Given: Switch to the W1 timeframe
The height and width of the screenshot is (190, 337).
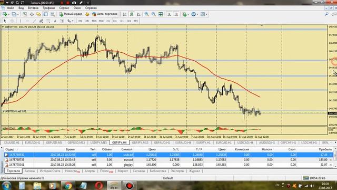Looking at the screenshot, I should (128, 21).
